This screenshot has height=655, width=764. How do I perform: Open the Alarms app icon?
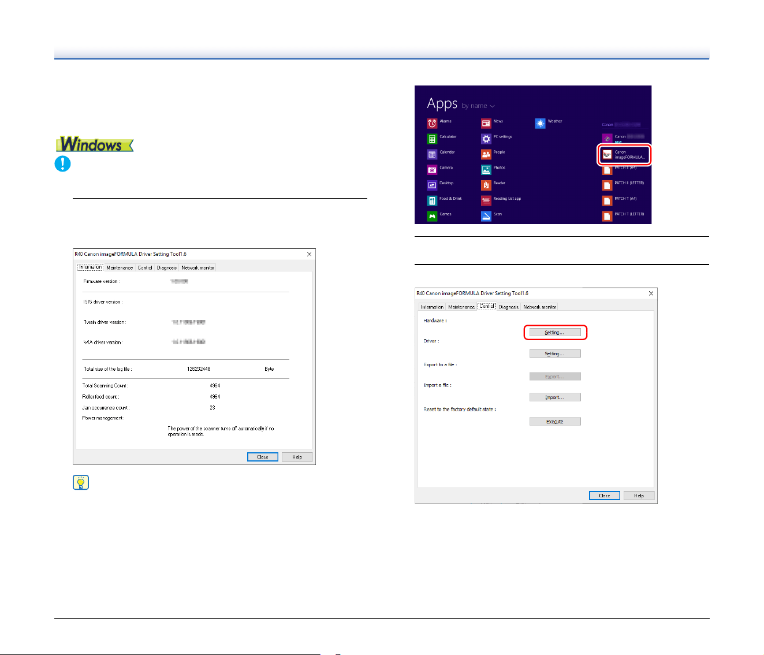pyautogui.click(x=432, y=124)
